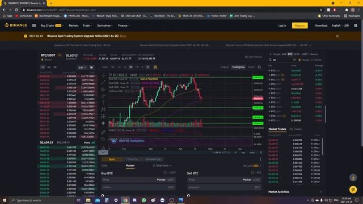Image resolution: width=363 pixels, height=204 pixels.
Task: Open the settings gear icon in Binance header
Action: click(x=356, y=25)
